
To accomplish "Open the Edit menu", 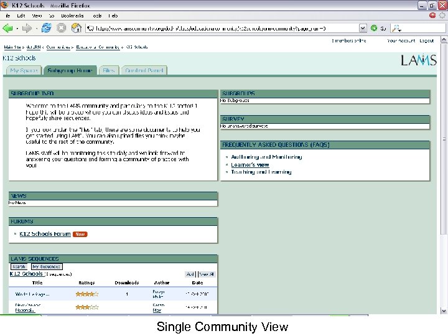I will [x=21, y=16].
